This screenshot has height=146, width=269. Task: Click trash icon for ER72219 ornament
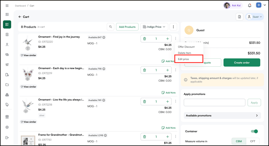click(x=145, y=70)
